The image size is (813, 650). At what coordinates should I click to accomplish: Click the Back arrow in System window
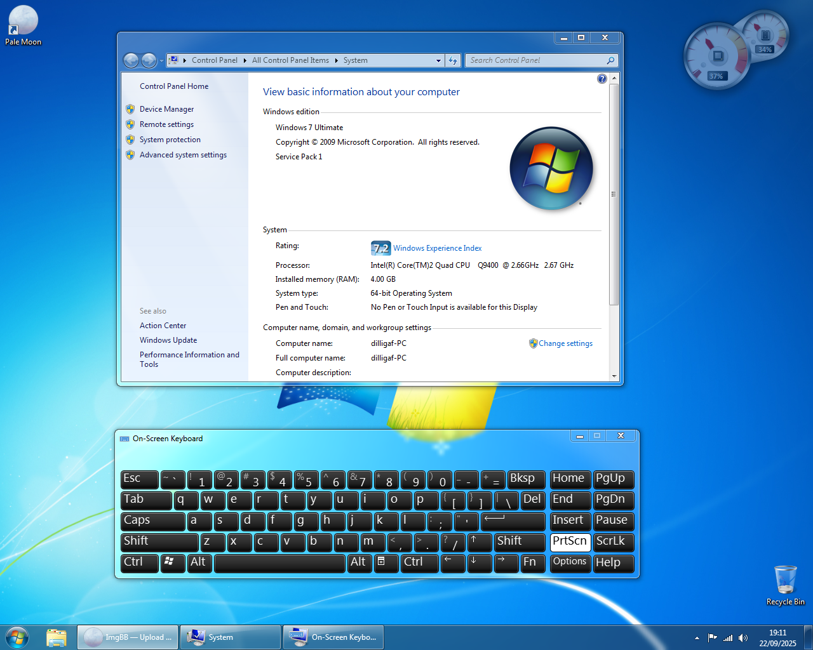(131, 60)
